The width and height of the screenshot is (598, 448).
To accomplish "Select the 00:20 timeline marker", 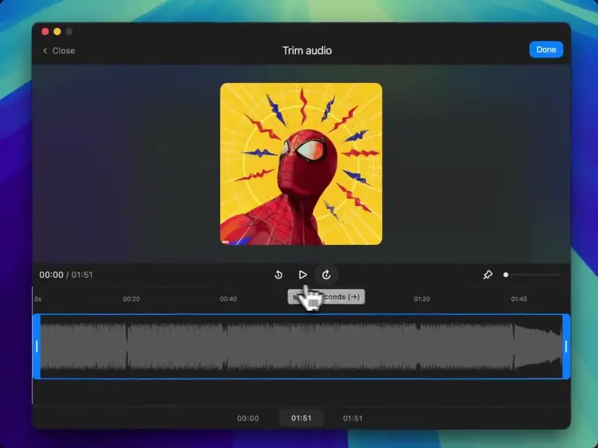I will 132,299.
